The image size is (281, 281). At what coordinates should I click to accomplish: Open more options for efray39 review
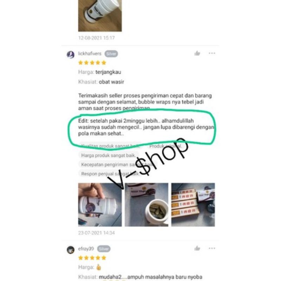pyautogui.click(x=212, y=248)
